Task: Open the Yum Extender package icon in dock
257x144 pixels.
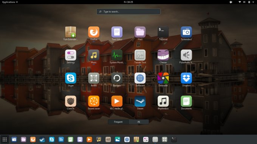Action: click(136, 139)
